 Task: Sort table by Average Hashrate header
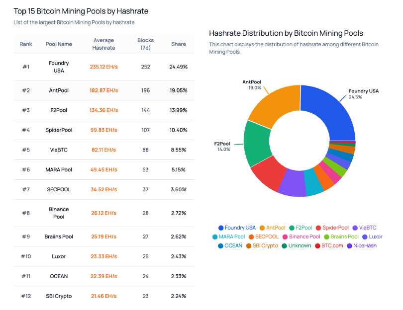click(x=104, y=44)
